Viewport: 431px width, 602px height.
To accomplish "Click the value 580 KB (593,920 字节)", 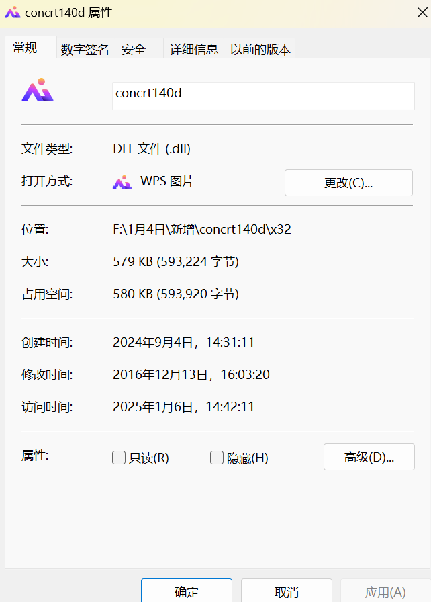I will 176,294.
